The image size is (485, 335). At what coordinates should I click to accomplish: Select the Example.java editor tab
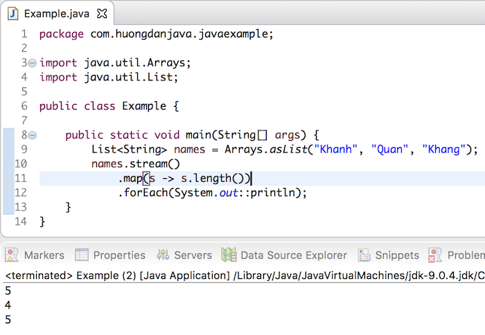coord(57,14)
